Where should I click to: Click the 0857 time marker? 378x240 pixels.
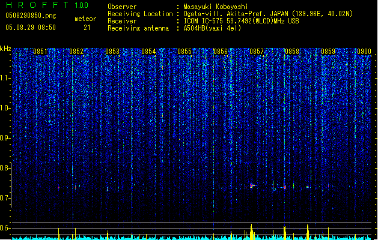pyautogui.click(x=257, y=52)
